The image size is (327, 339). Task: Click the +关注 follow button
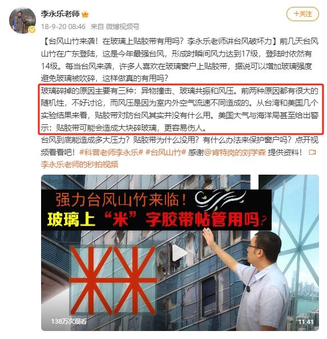pos(302,14)
